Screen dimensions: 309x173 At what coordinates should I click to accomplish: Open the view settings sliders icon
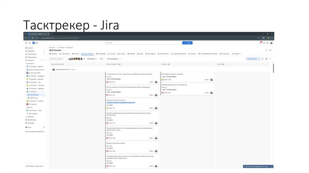pos(266,59)
